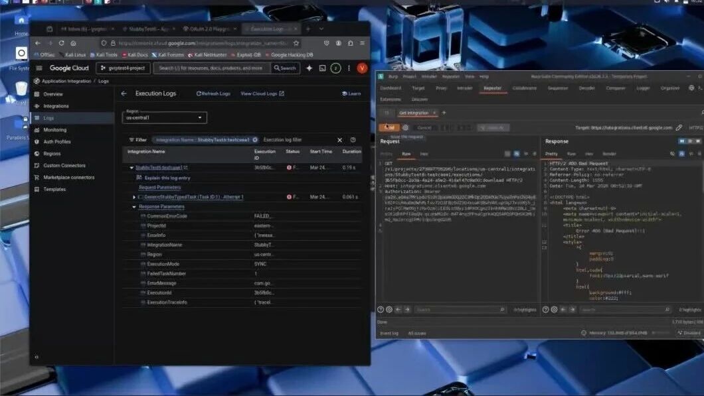Toggle hide-response icon in Burp Response toolbar
The image size is (704, 396).
click(x=672, y=154)
